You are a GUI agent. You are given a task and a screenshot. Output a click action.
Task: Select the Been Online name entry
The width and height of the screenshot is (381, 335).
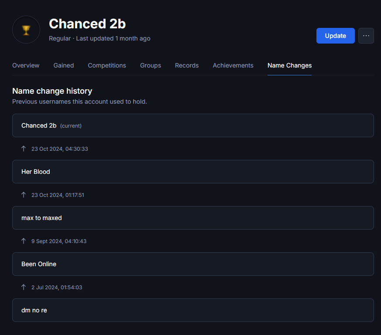pos(193,264)
